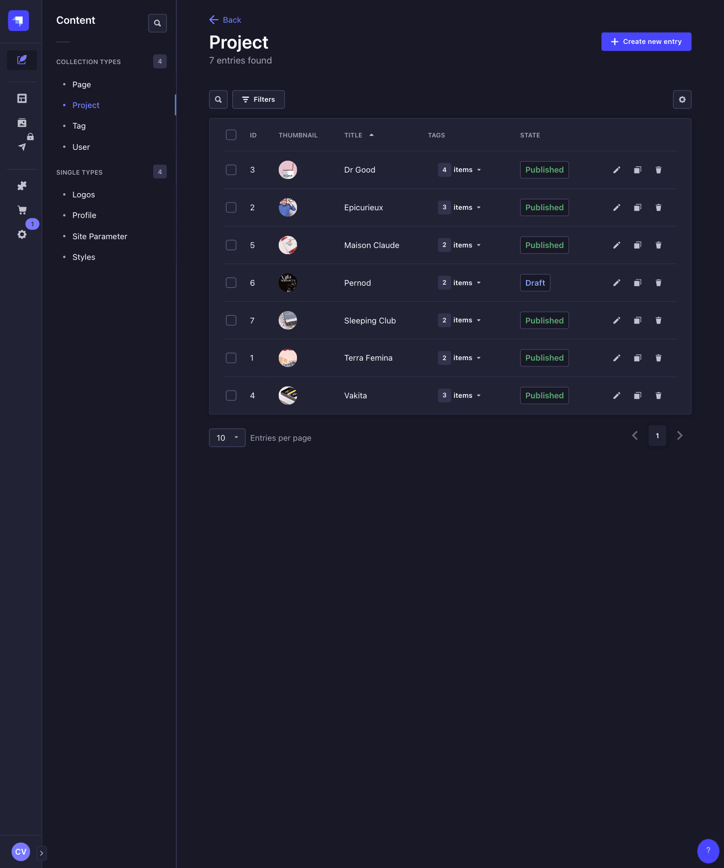The height and width of the screenshot is (868, 724).
Task: Click Create new entry button
Action: click(x=646, y=42)
